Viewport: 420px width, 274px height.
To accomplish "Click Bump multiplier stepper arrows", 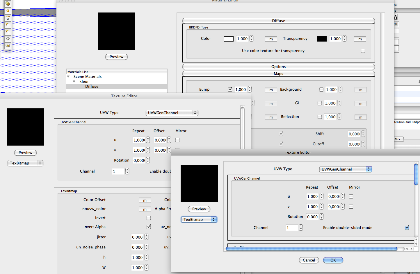I will click(x=250, y=89).
